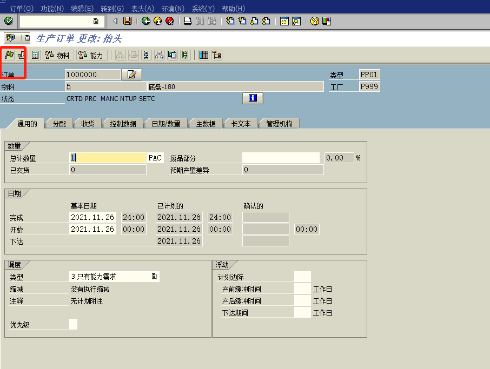The width and height of the screenshot is (490, 369).
Task: Click the order change pencil button
Action: [132, 75]
